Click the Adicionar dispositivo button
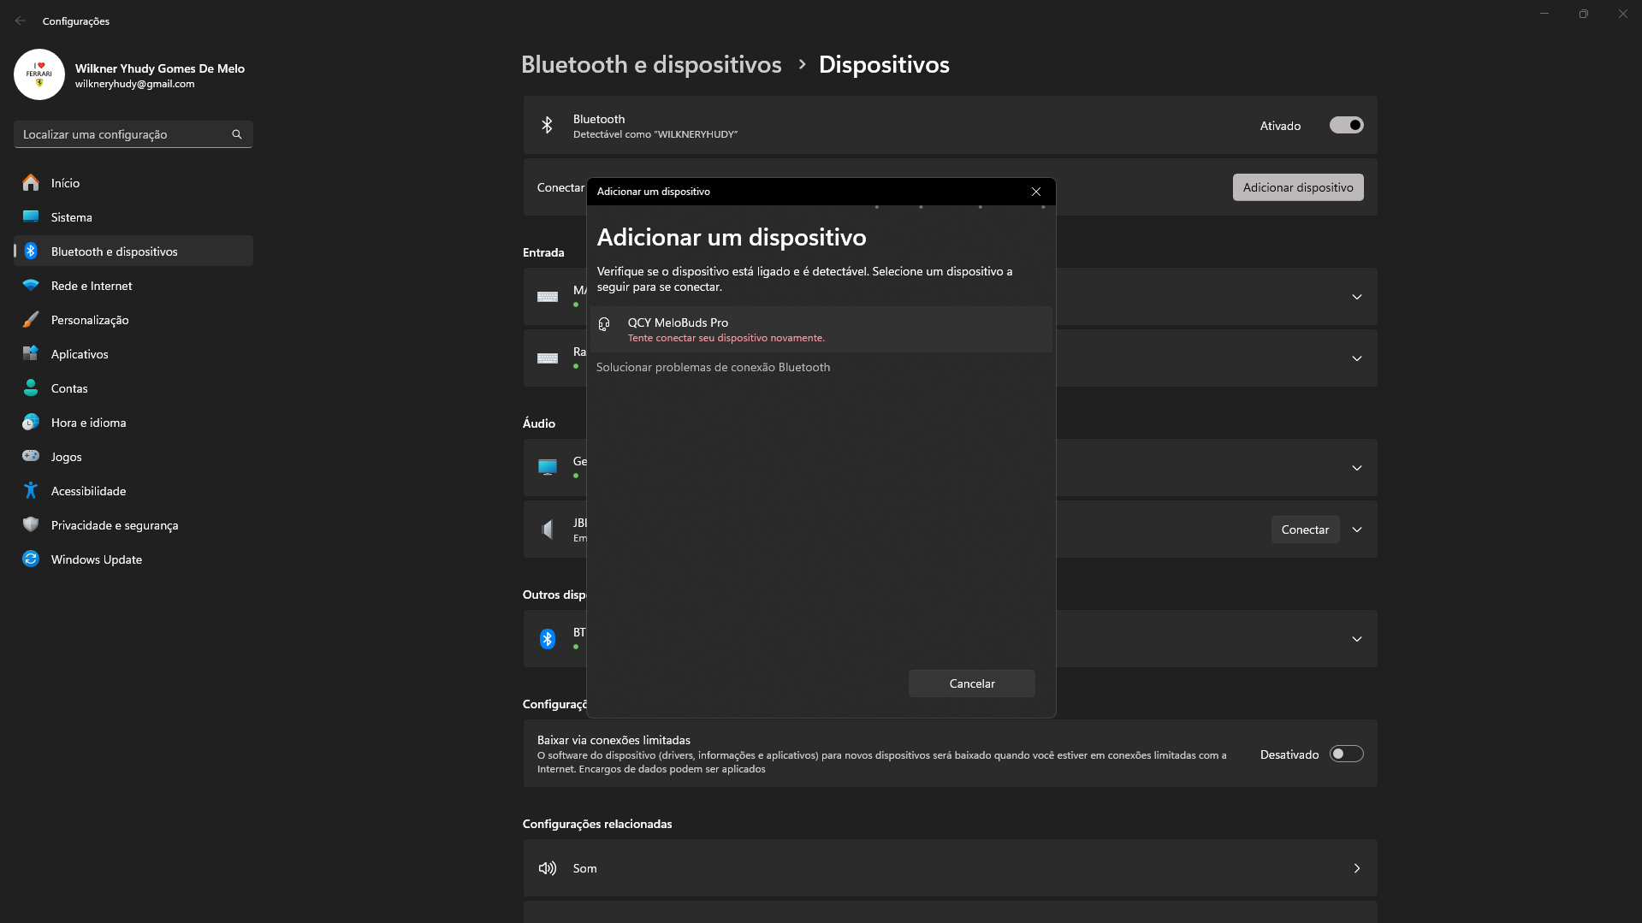This screenshot has height=923, width=1642. (1298, 187)
